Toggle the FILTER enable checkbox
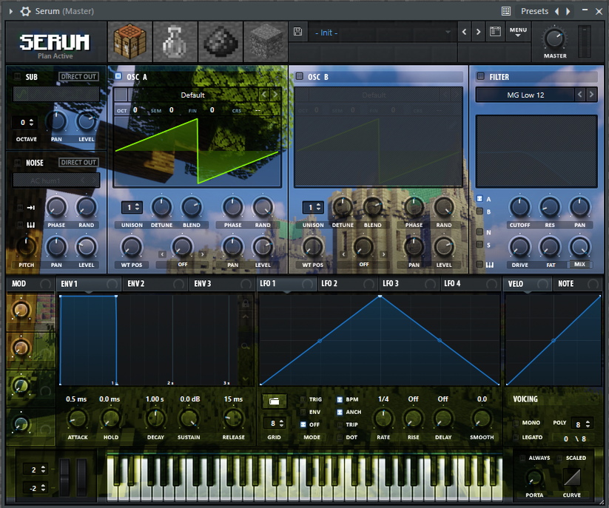609x508 pixels. pos(480,76)
